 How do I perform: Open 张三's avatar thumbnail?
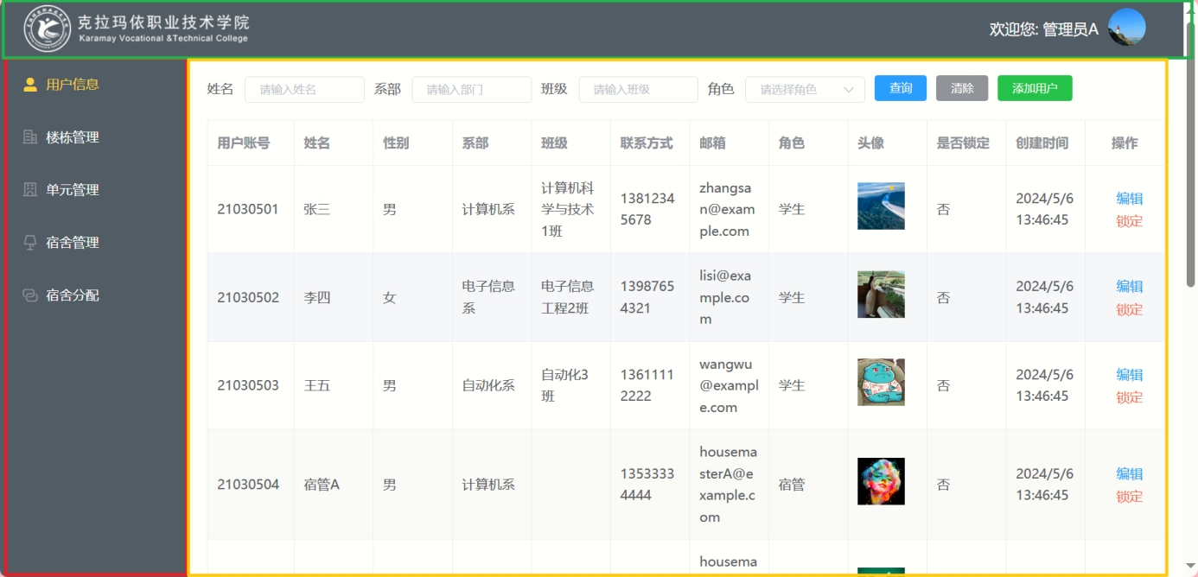tap(881, 206)
